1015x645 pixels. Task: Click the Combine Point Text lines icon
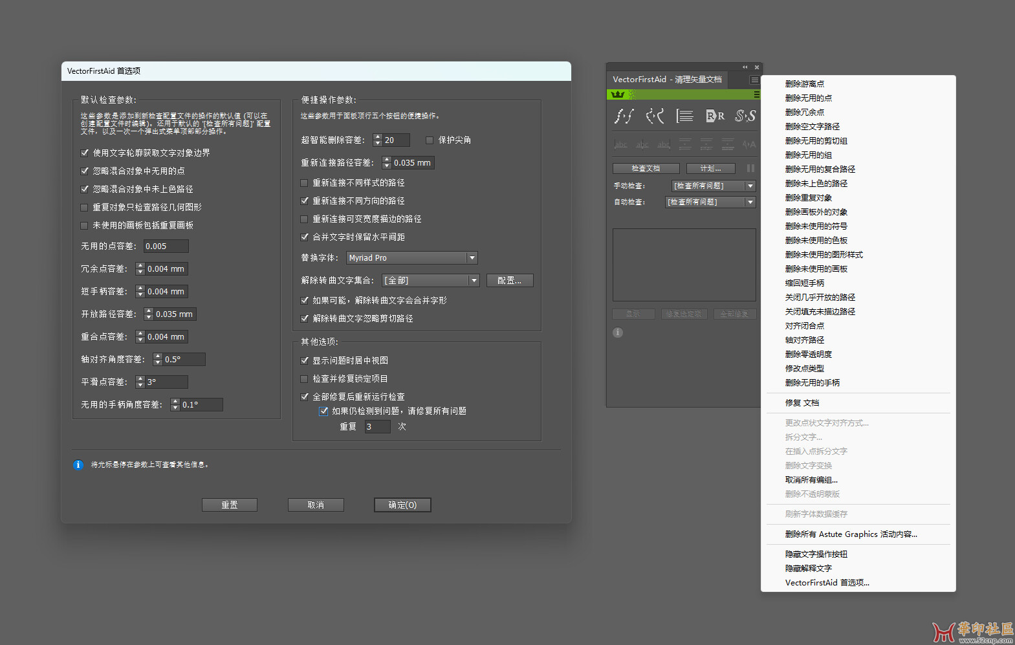(684, 116)
